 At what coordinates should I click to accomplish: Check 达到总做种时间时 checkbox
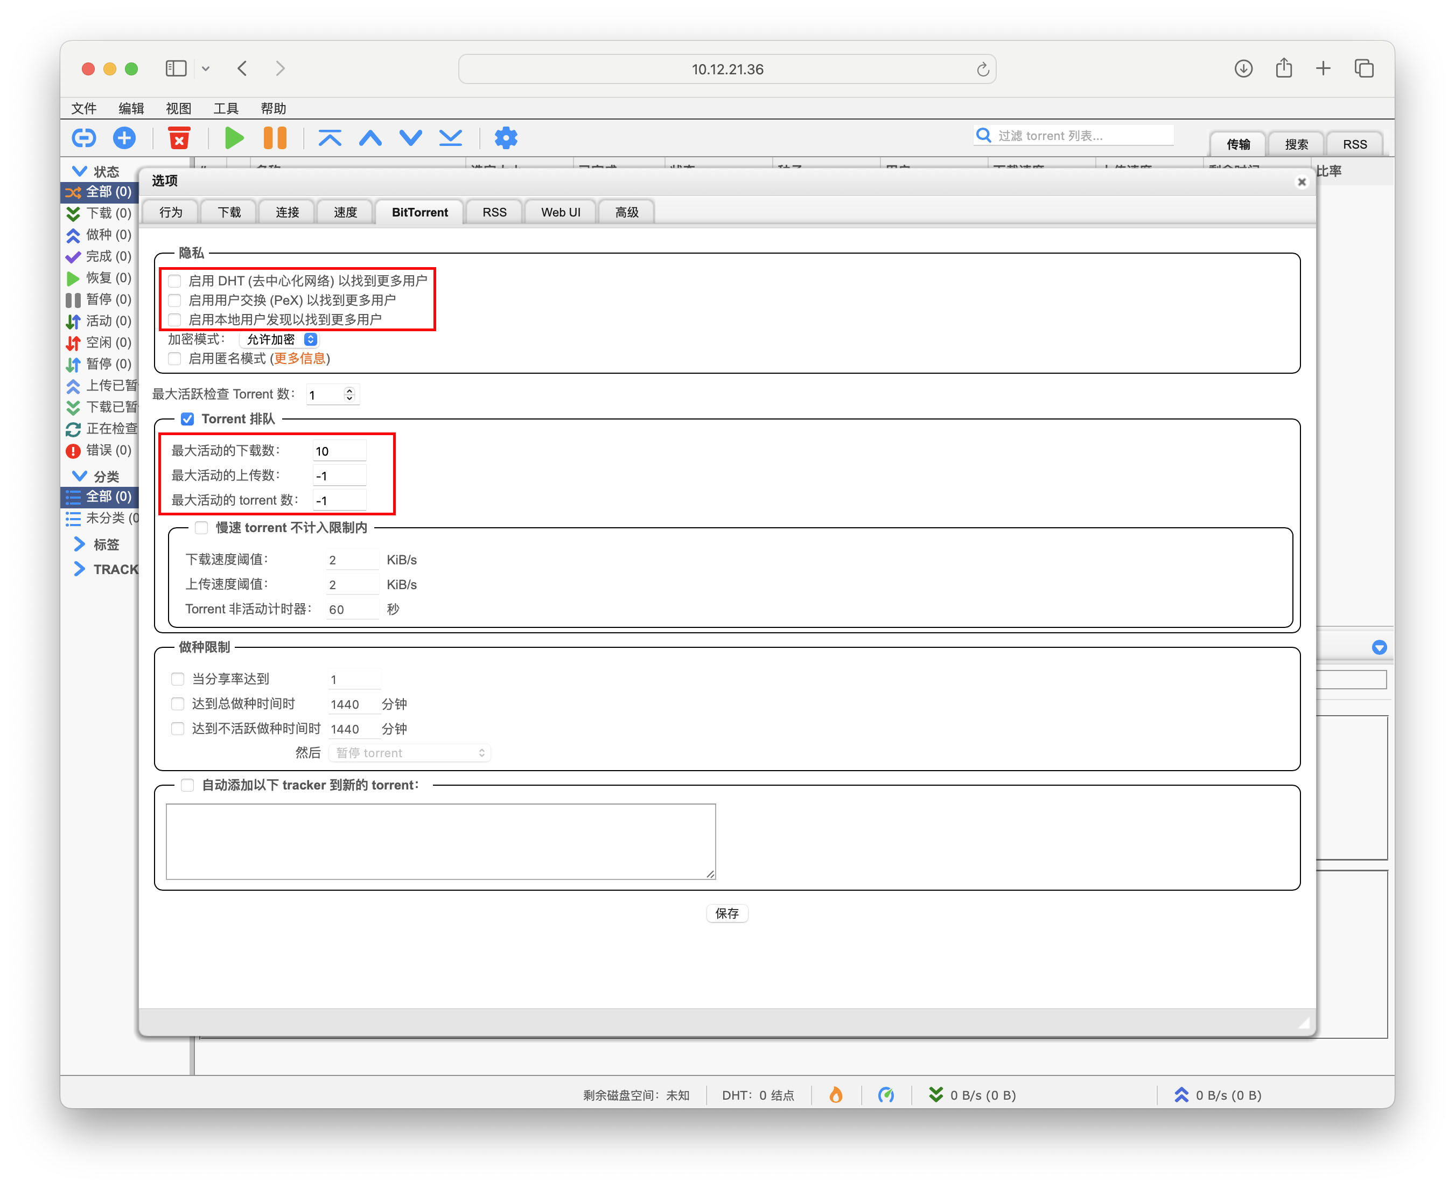(x=178, y=703)
